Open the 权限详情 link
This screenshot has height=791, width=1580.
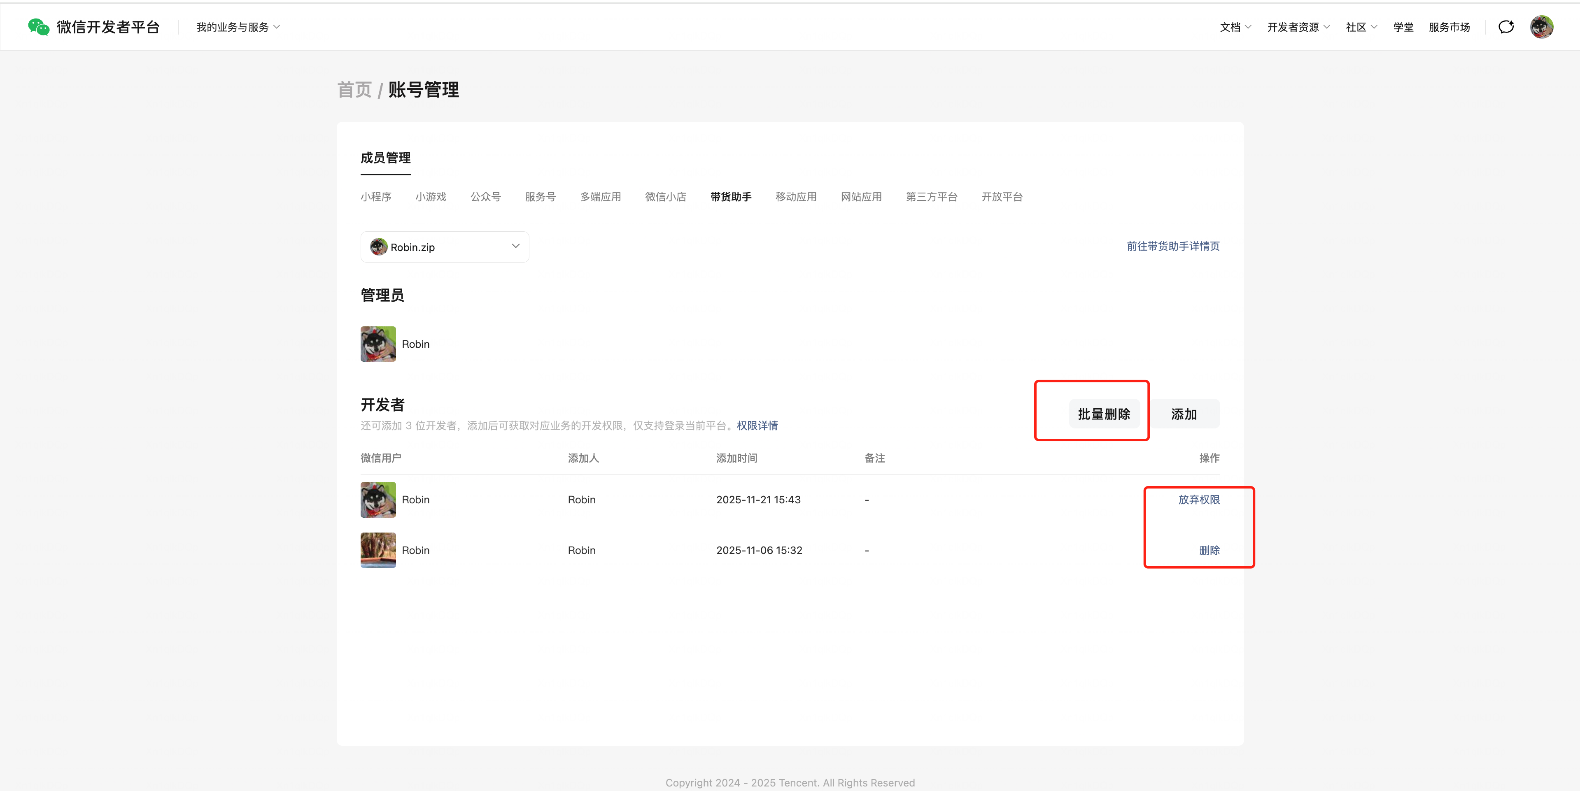(757, 426)
